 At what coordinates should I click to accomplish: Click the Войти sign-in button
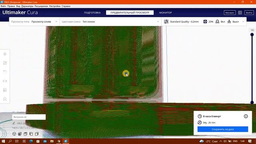pos(249,12)
